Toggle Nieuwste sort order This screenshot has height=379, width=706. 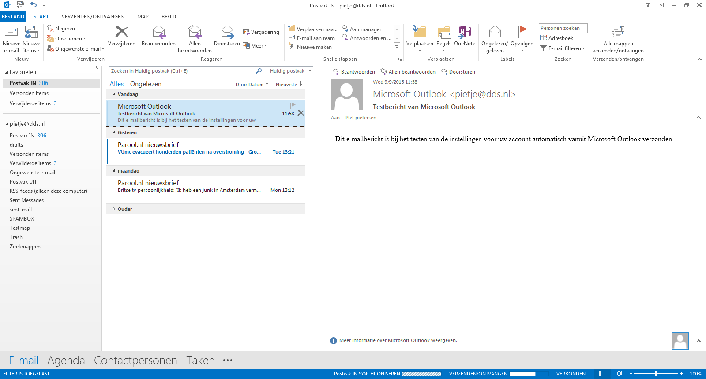click(289, 85)
